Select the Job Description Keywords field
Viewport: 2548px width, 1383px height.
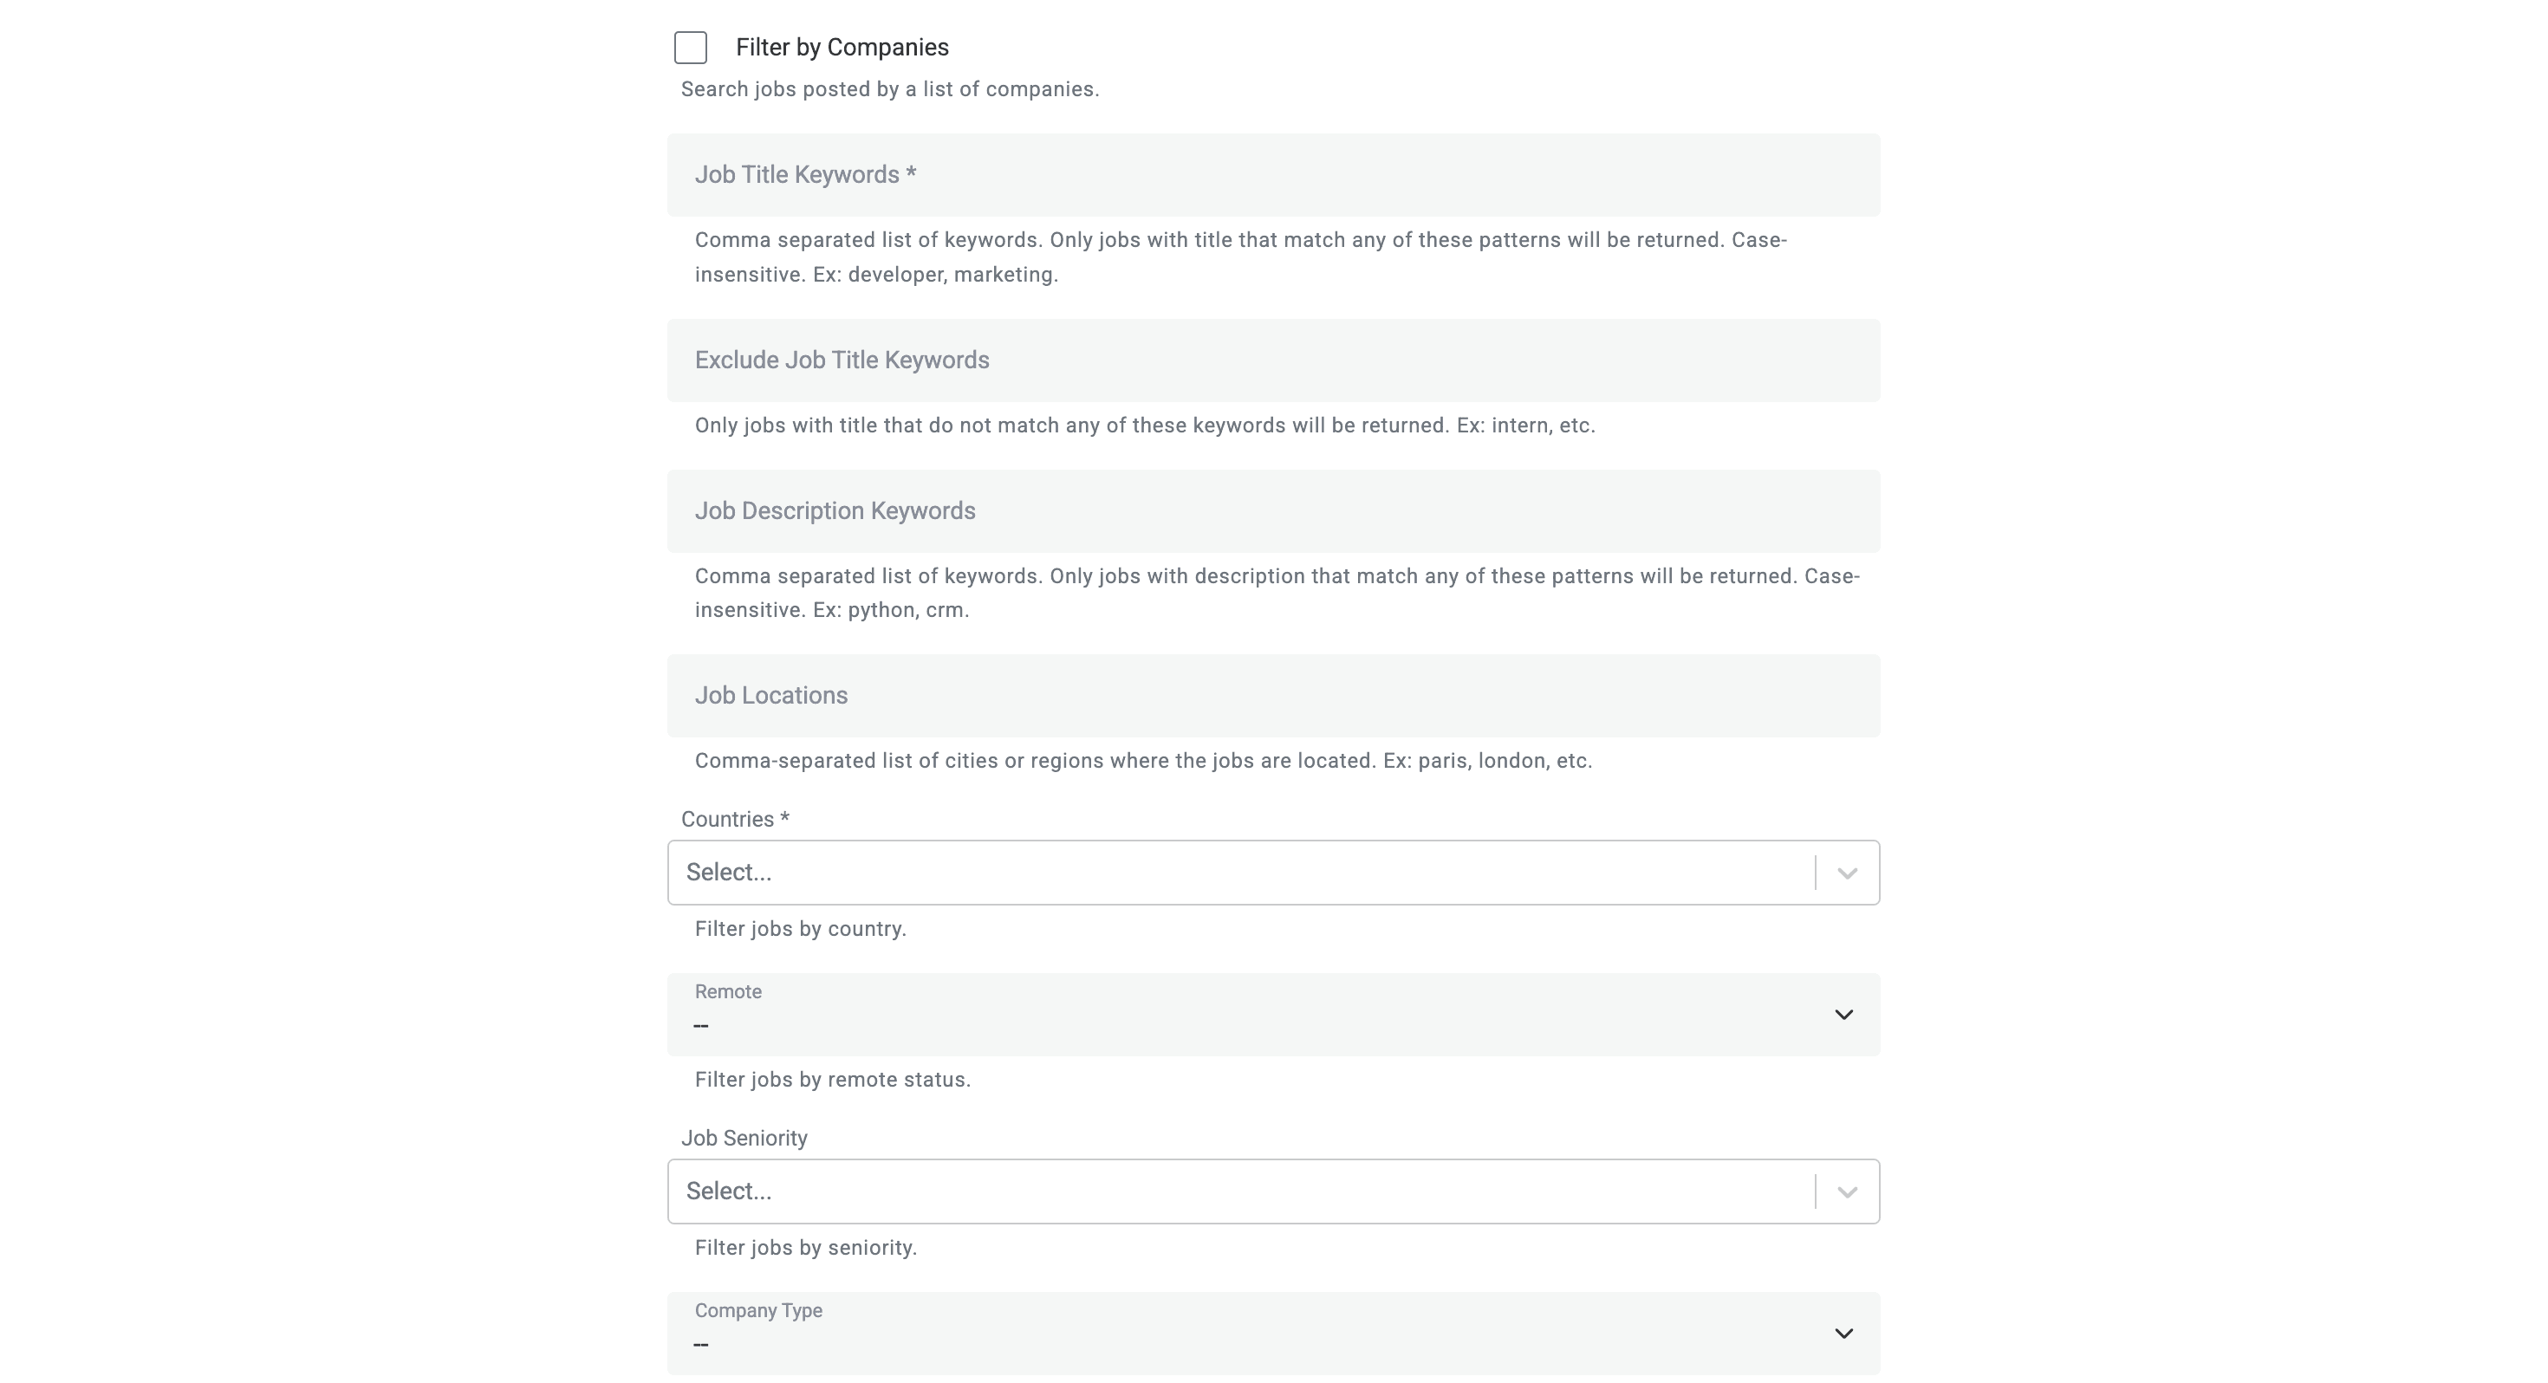tap(1273, 510)
